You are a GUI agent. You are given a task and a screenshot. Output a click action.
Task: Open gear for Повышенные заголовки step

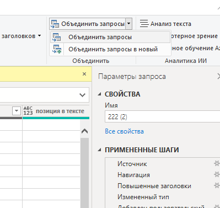click(x=217, y=185)
